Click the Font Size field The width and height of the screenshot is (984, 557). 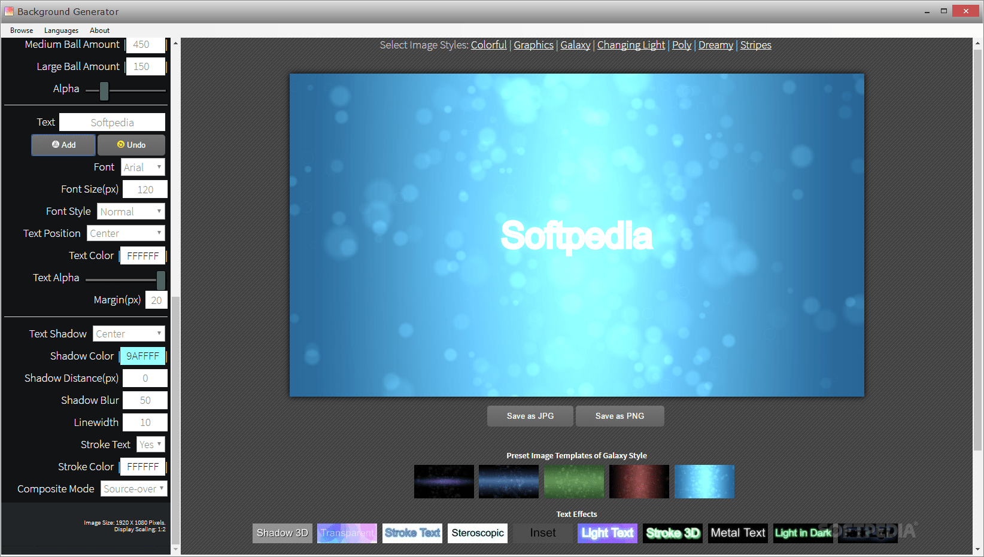(x=145, y=190)
